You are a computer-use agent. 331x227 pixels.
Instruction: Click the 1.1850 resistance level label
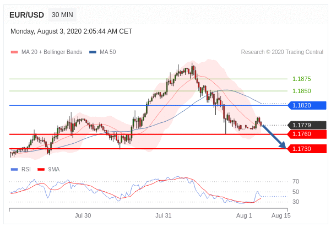click(301, 91)
